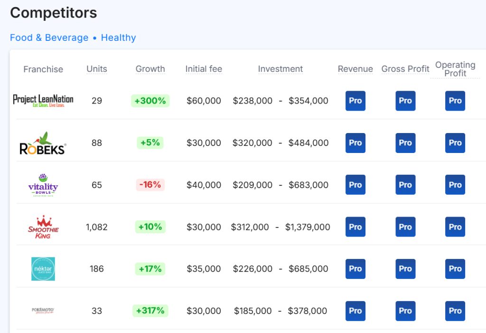Click Pro Gross Profit badge for Vitality Bowls

pyautogui.click(x=405, y=185)
